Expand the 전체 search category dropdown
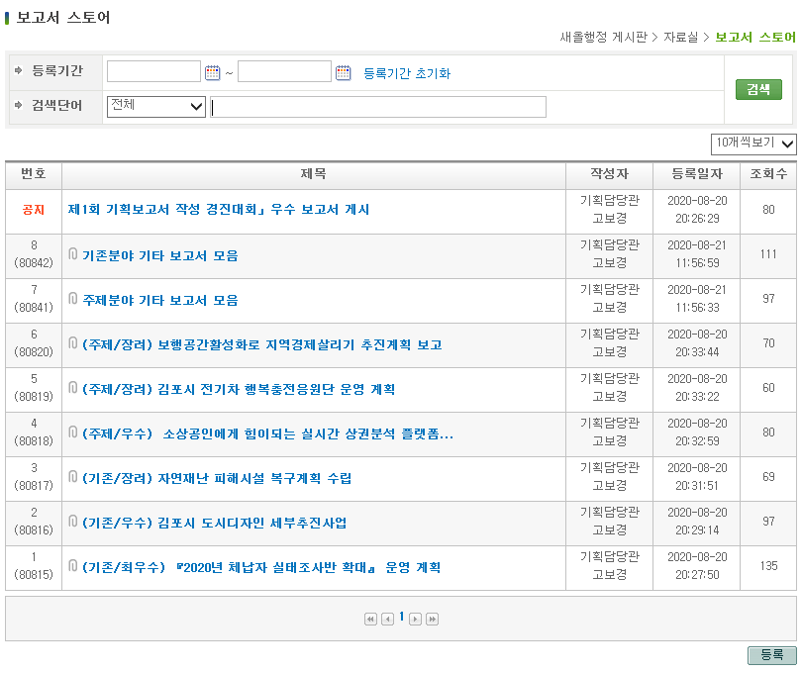Screen dimensions: 802x673 coord(156,106)
